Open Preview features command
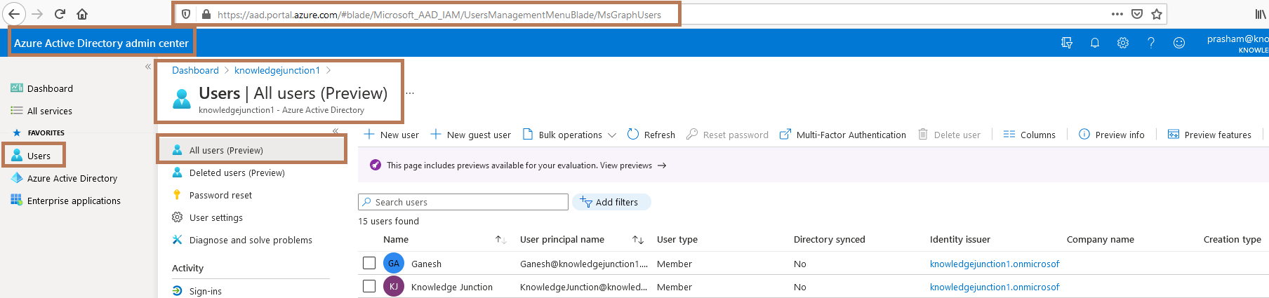The width and height of the screenshot is (1269, 298). pos(1209,135)
